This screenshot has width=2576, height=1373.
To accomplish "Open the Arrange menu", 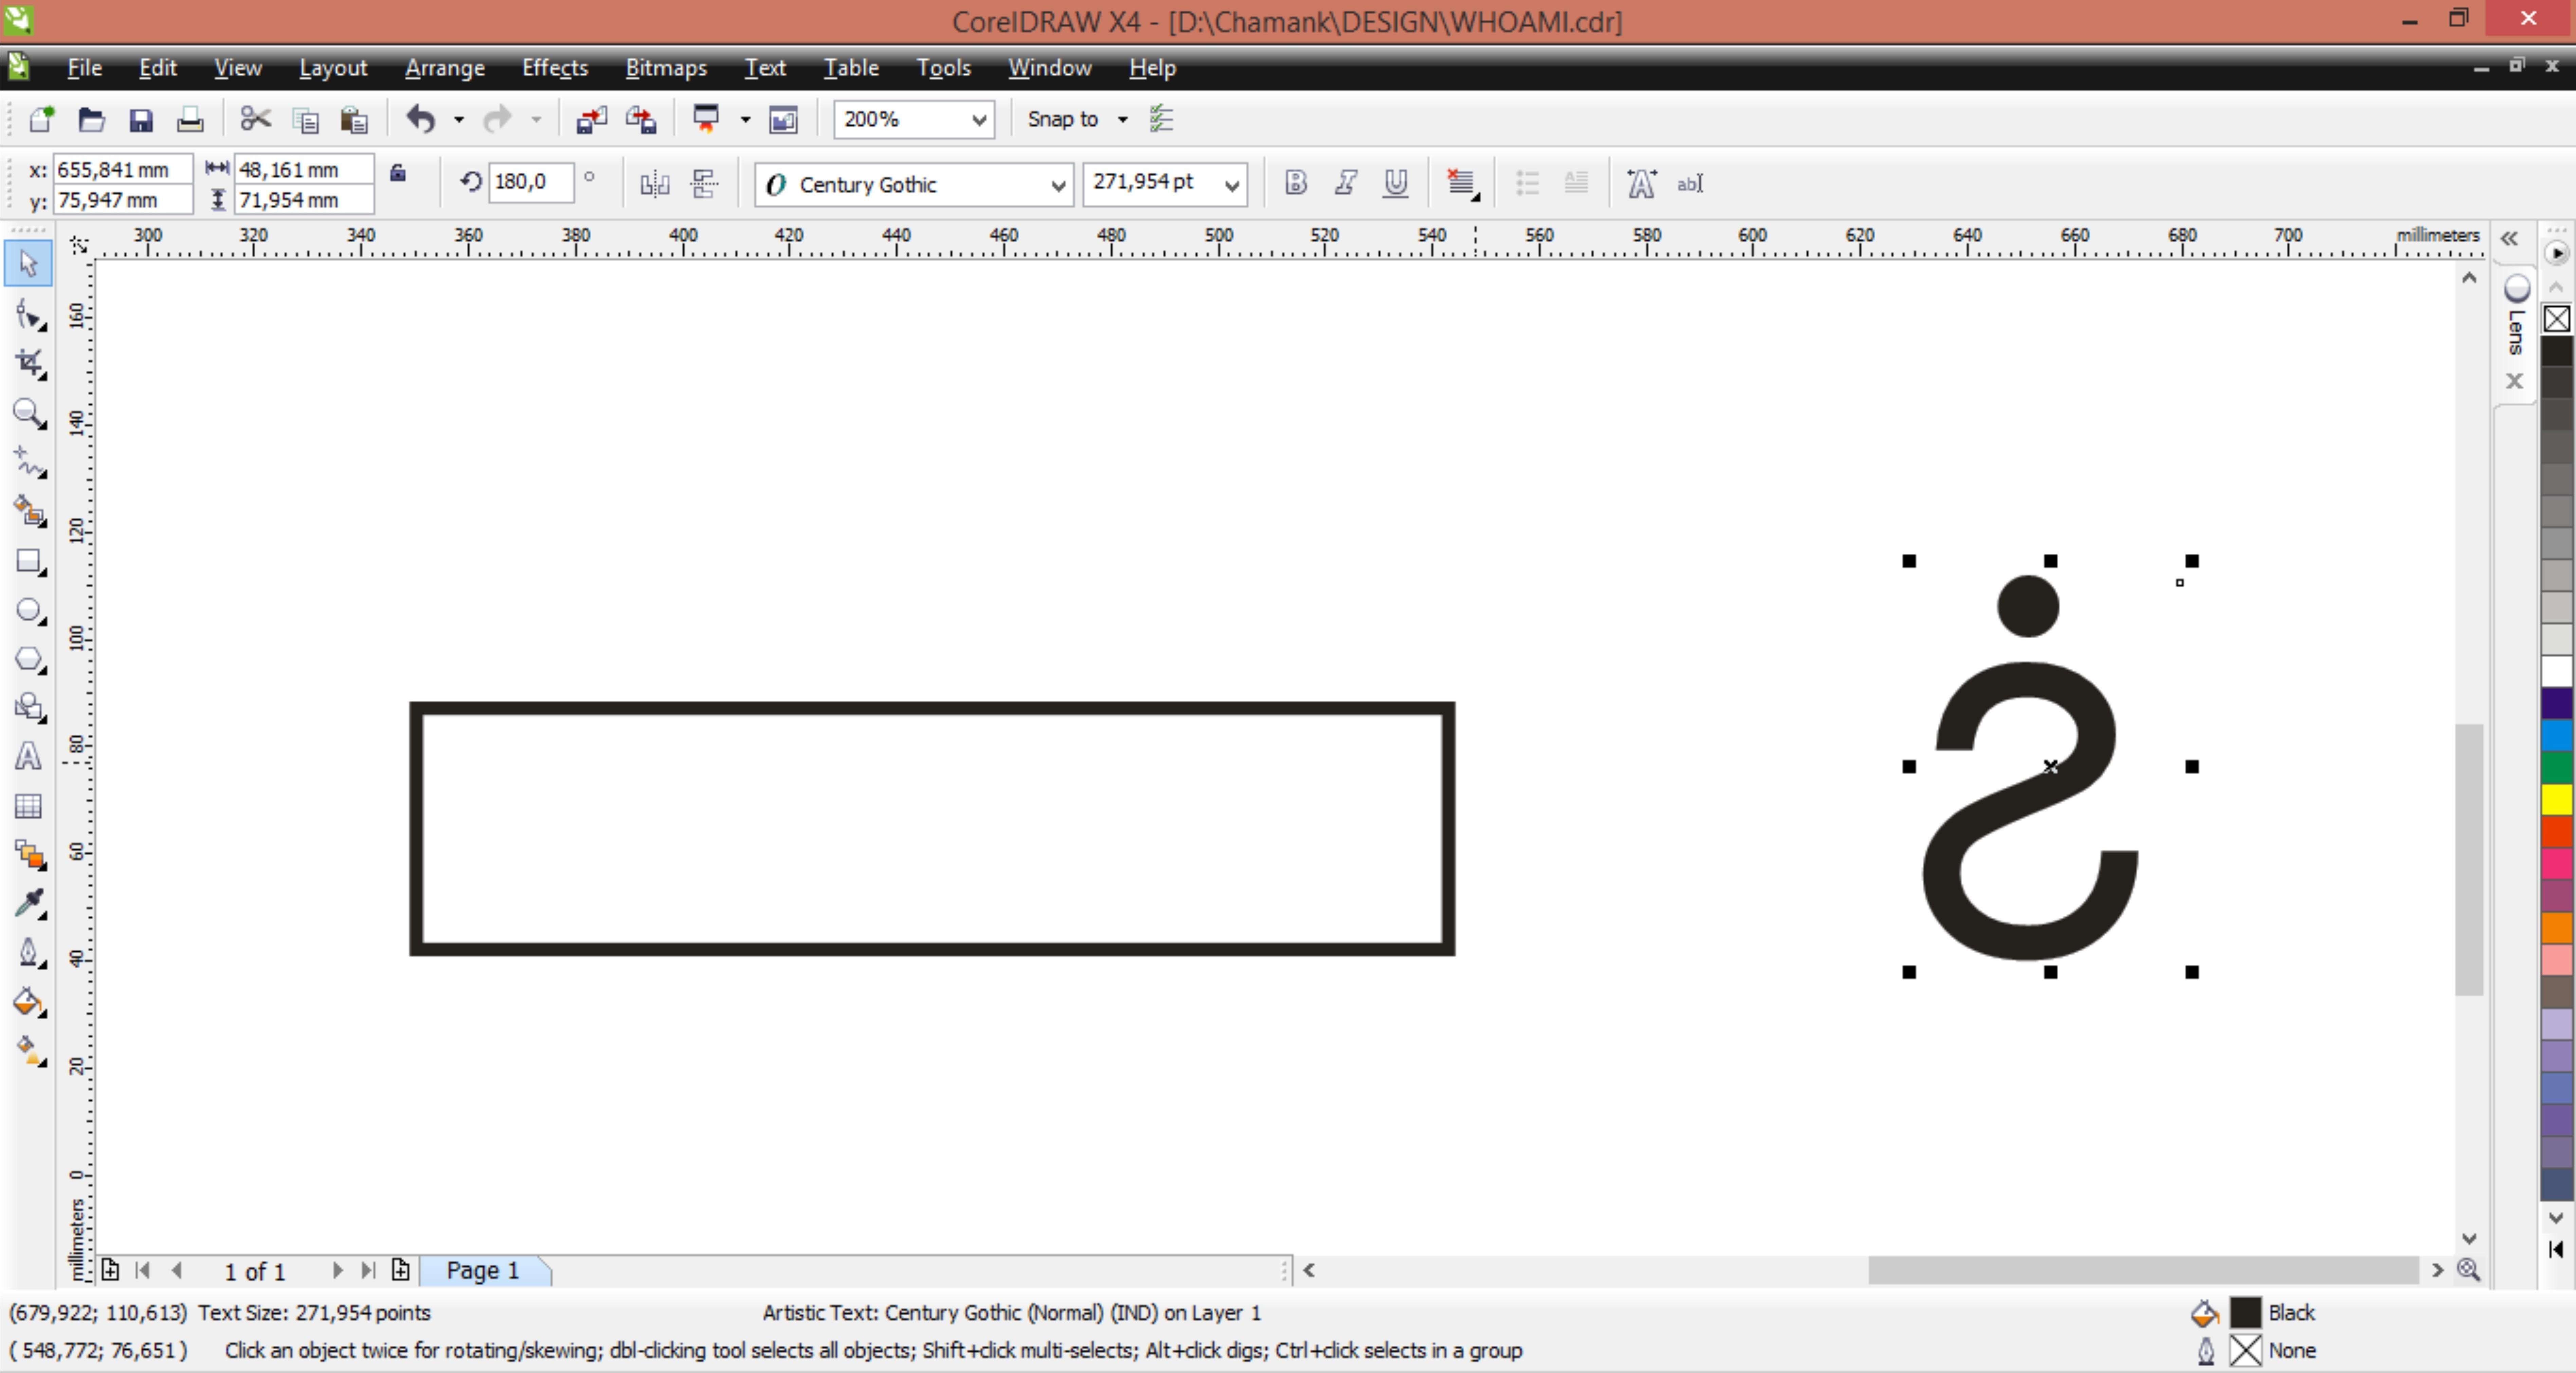I will [x=445, y=68].
